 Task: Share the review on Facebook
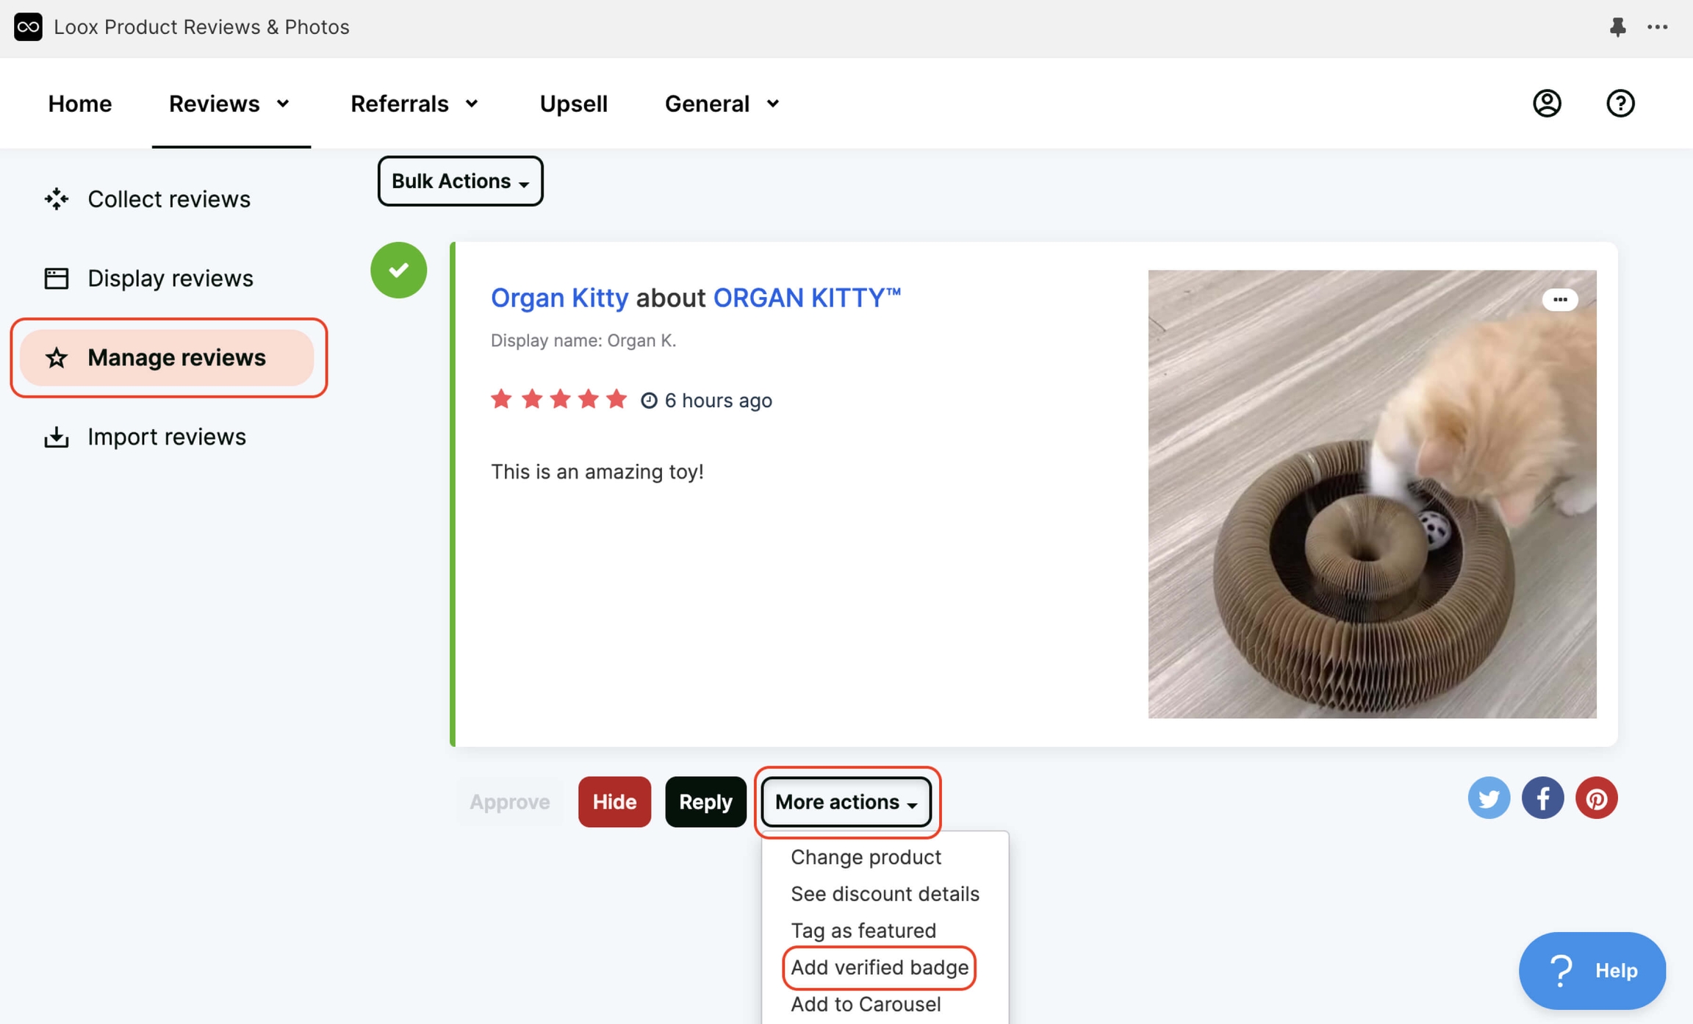[1542, 798]
